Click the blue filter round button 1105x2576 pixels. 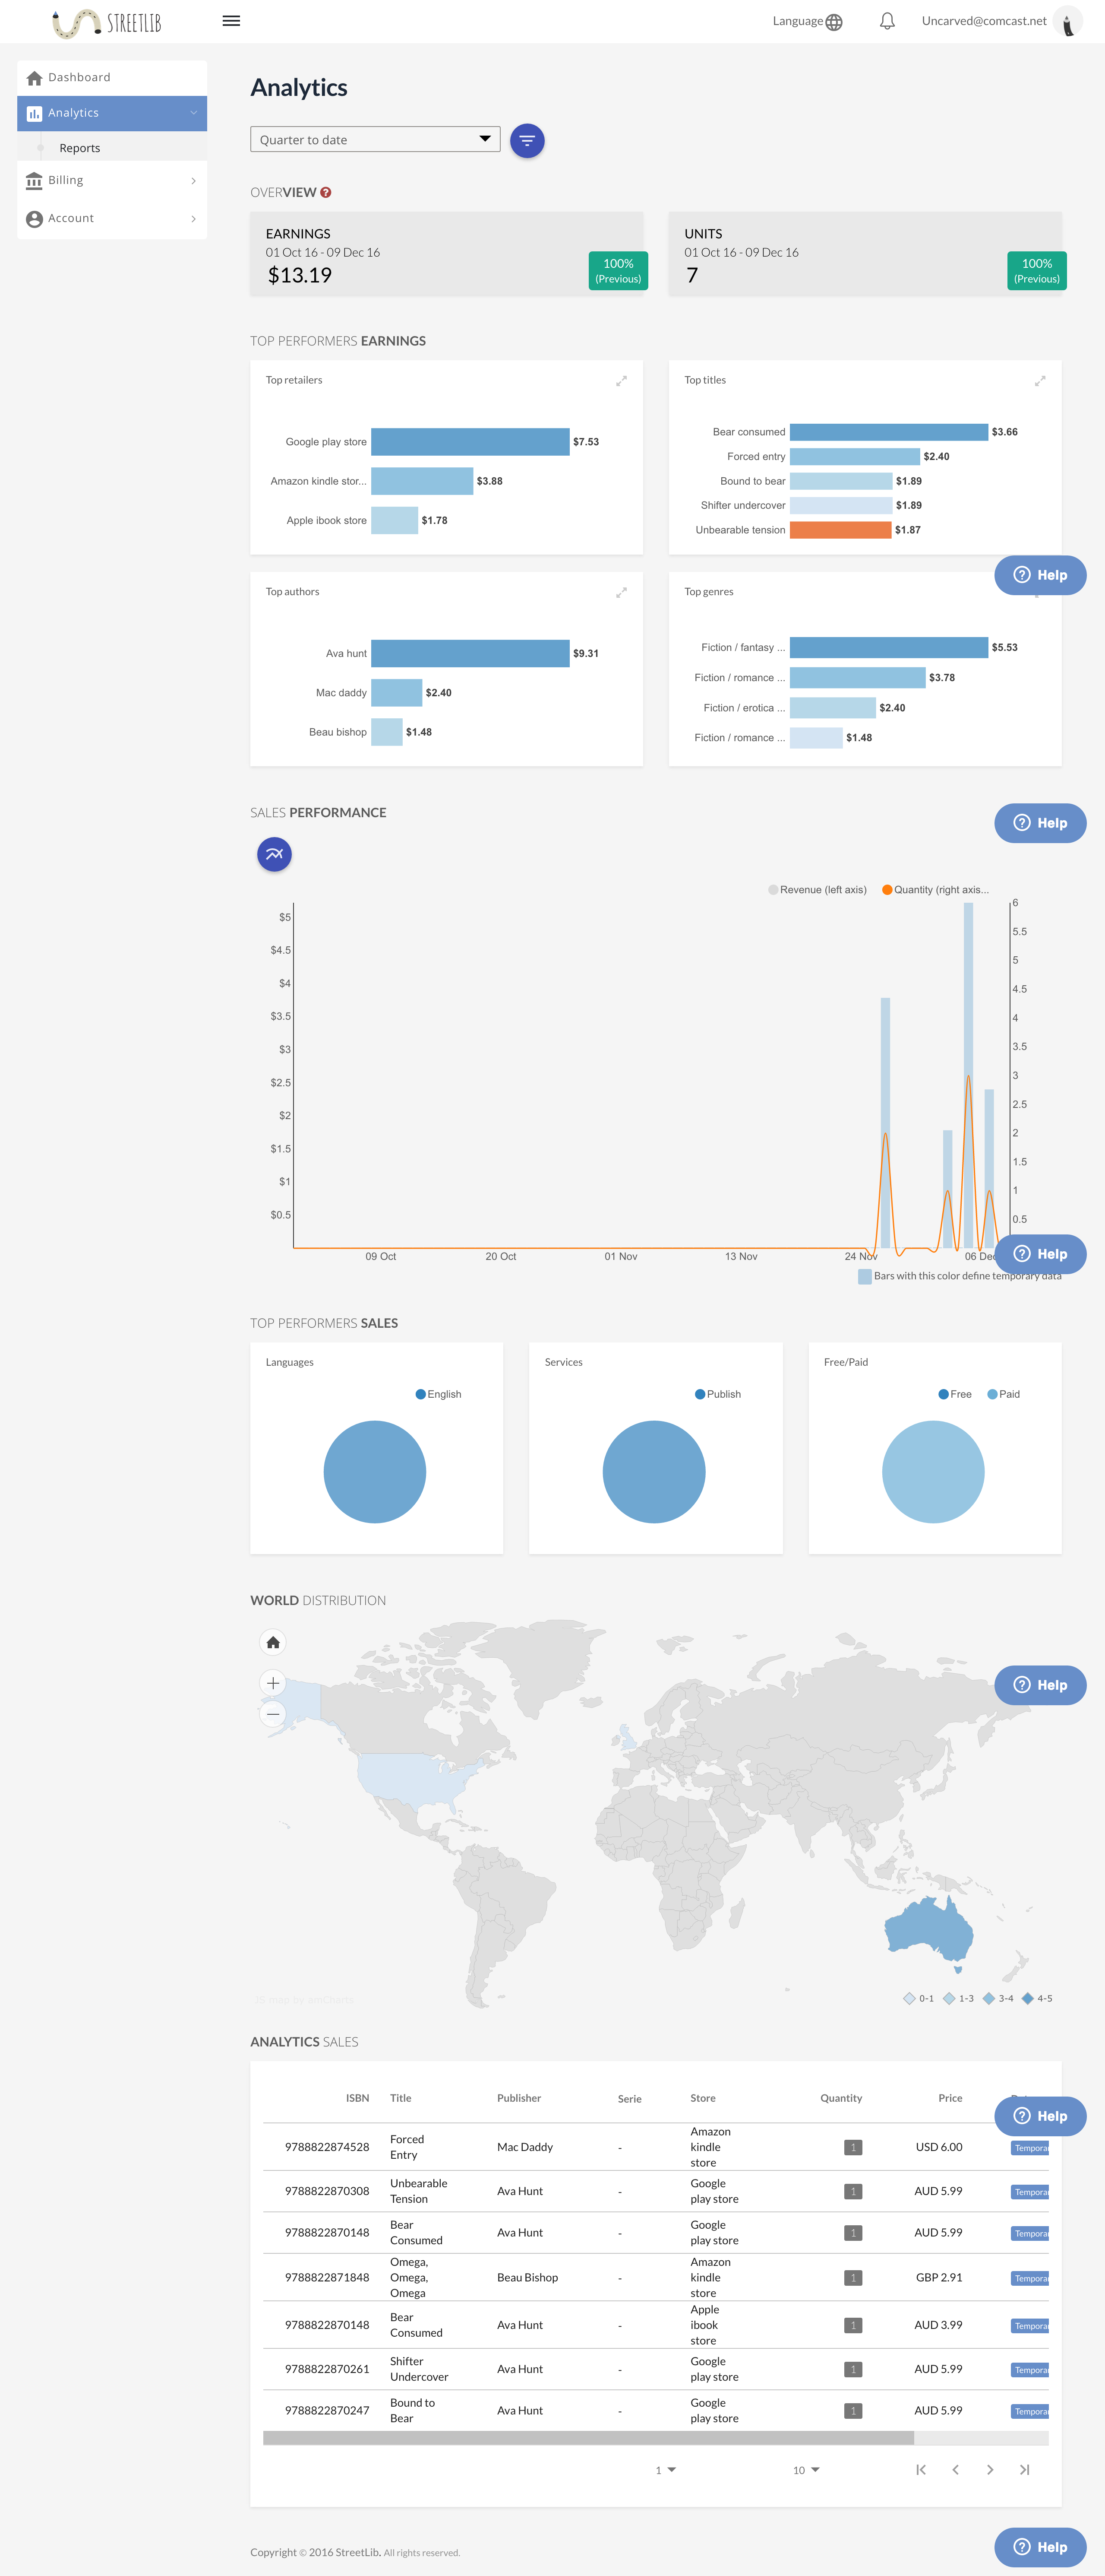[527, 141]
